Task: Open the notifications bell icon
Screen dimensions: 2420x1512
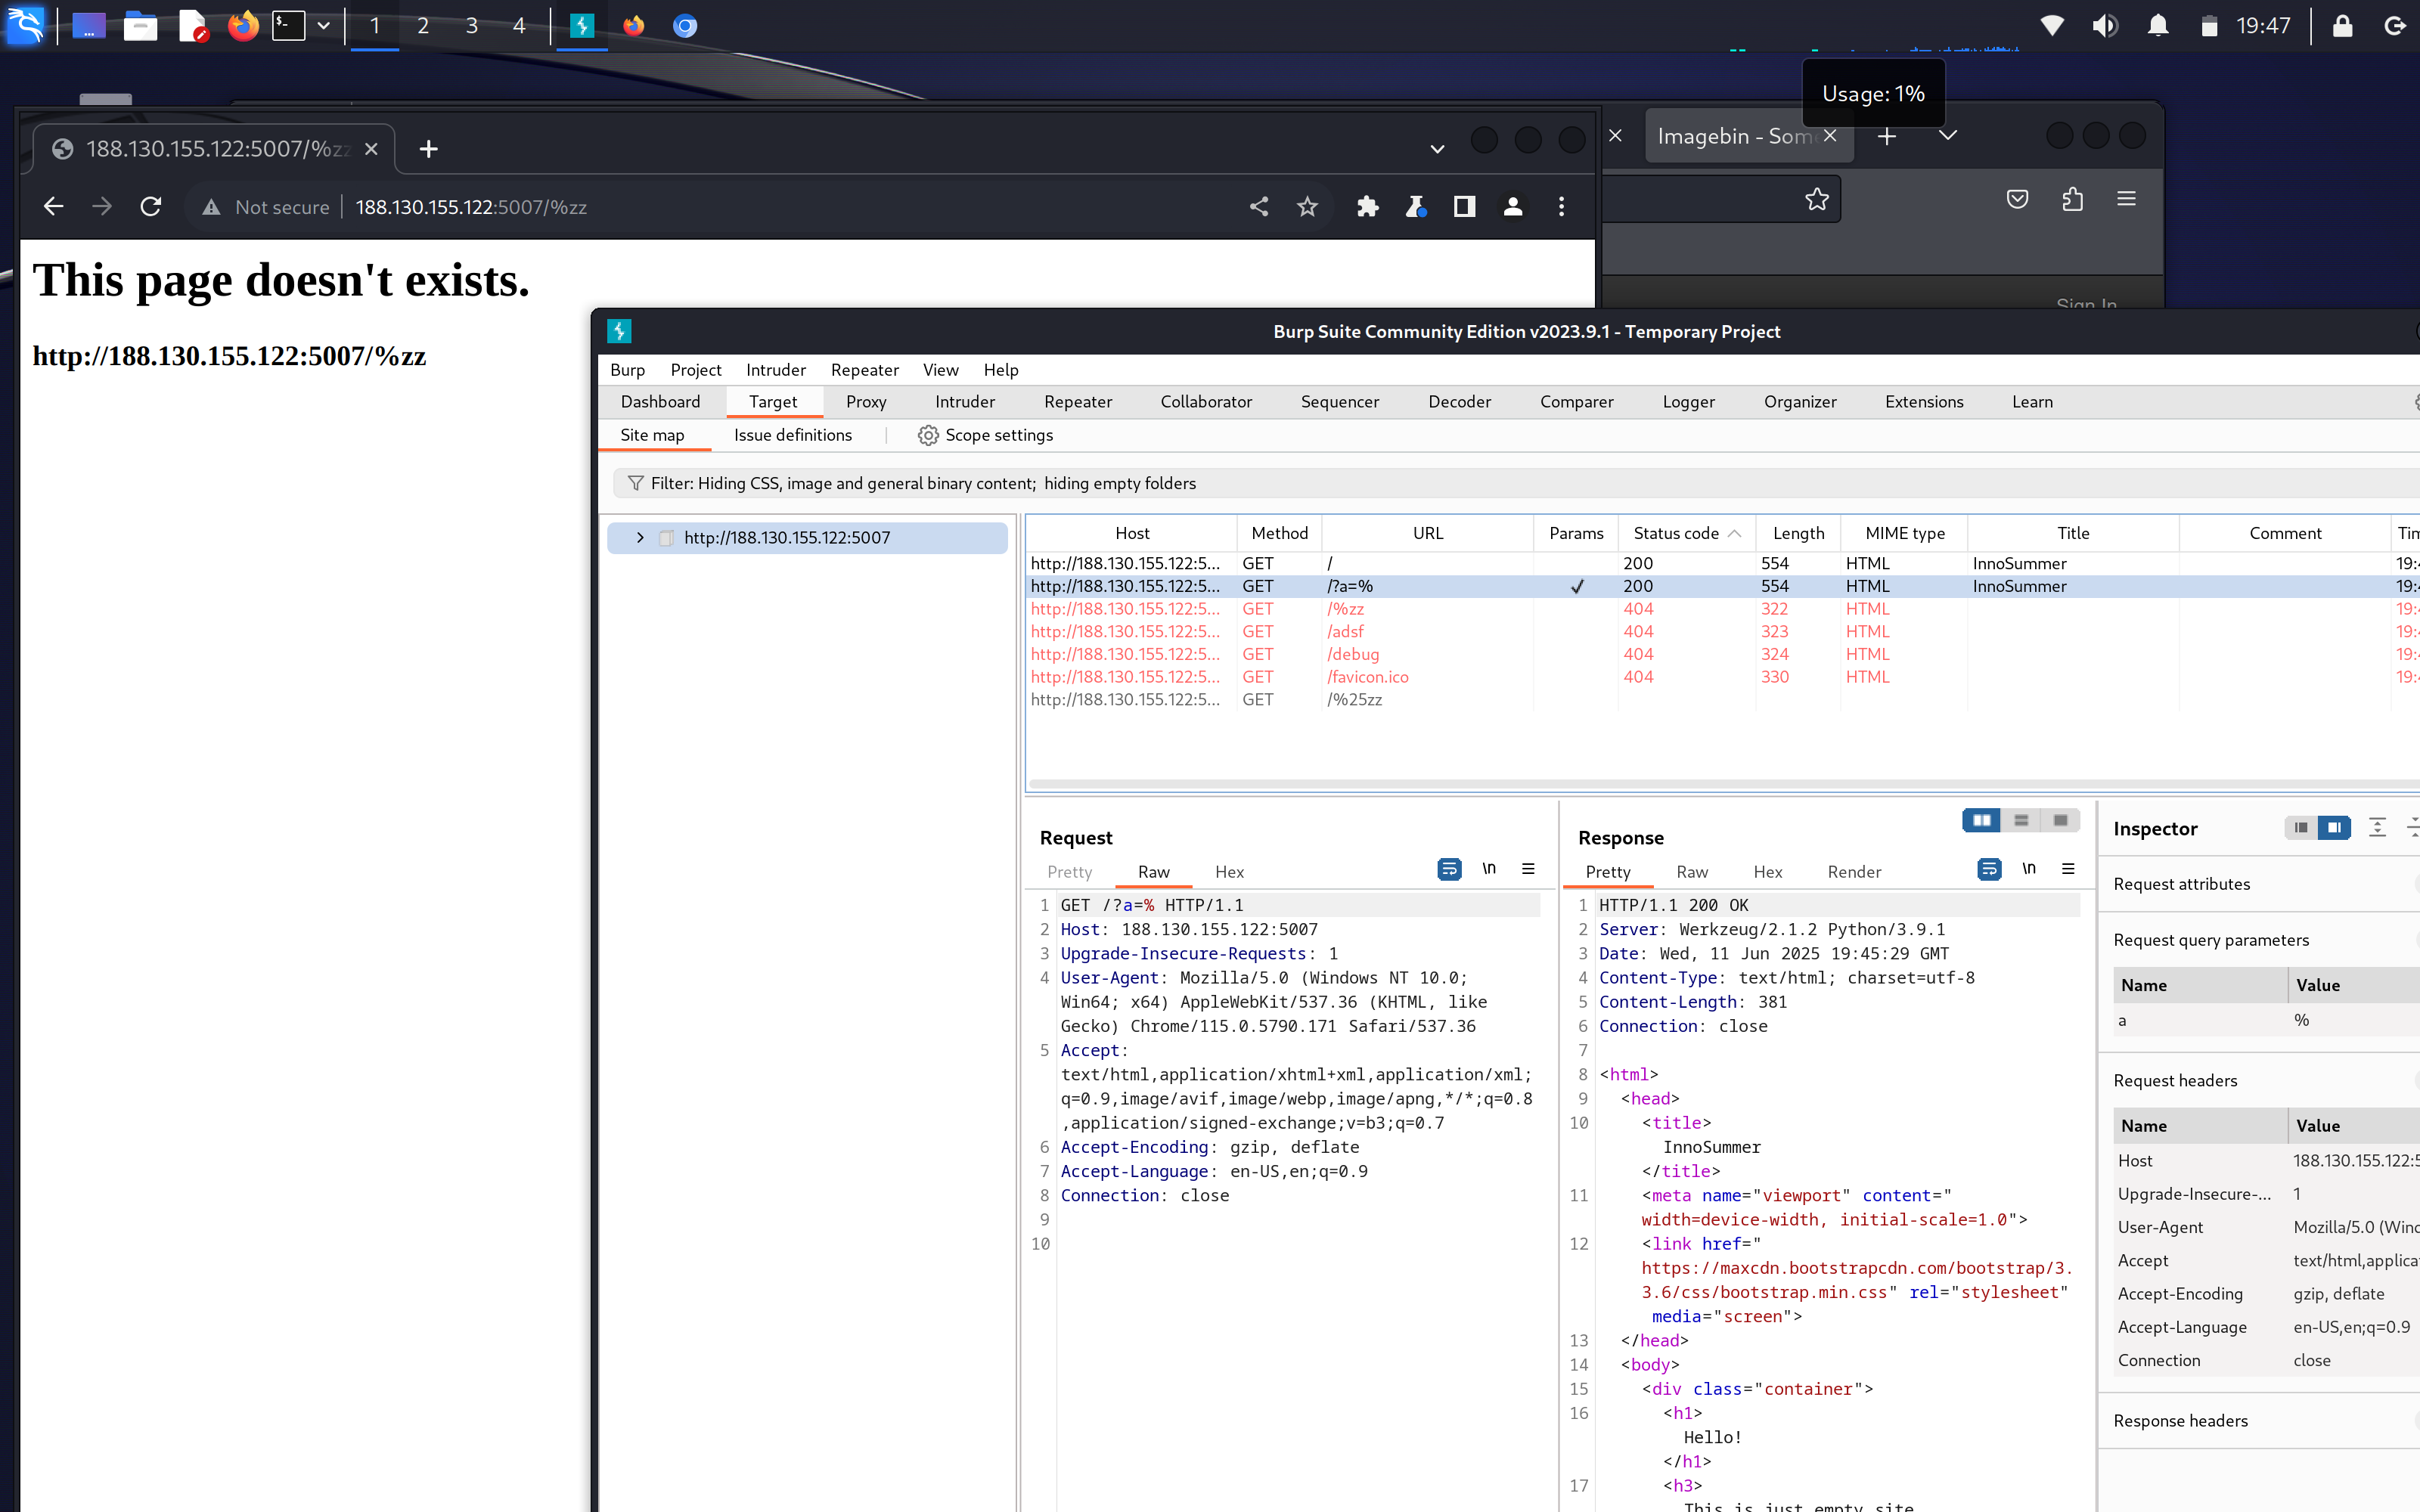Action: tap(2158, 26)
